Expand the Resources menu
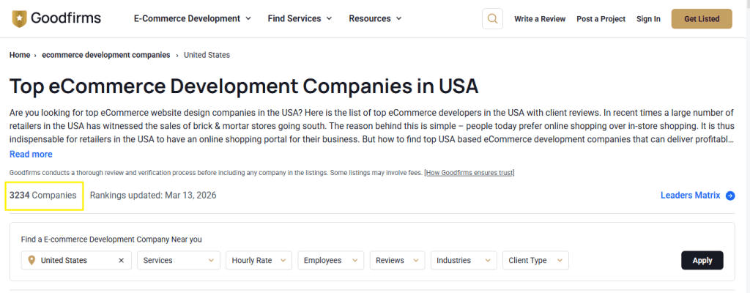This screenshot has width=750, height=293. tap(376, 18)
